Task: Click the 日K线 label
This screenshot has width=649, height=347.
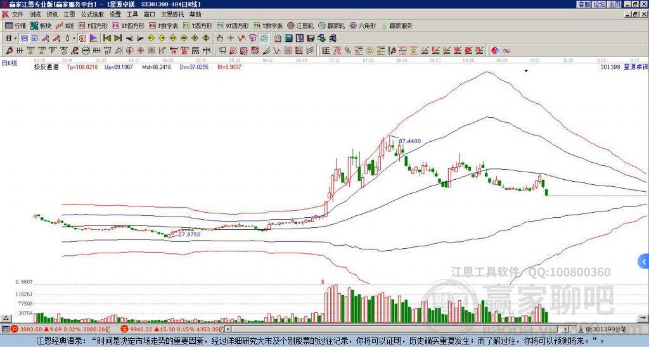Action: pos(10,63)
